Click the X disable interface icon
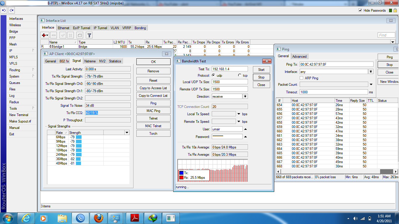Image resolution: width=399 pixels, height=224 pixels. click(70, 35)
